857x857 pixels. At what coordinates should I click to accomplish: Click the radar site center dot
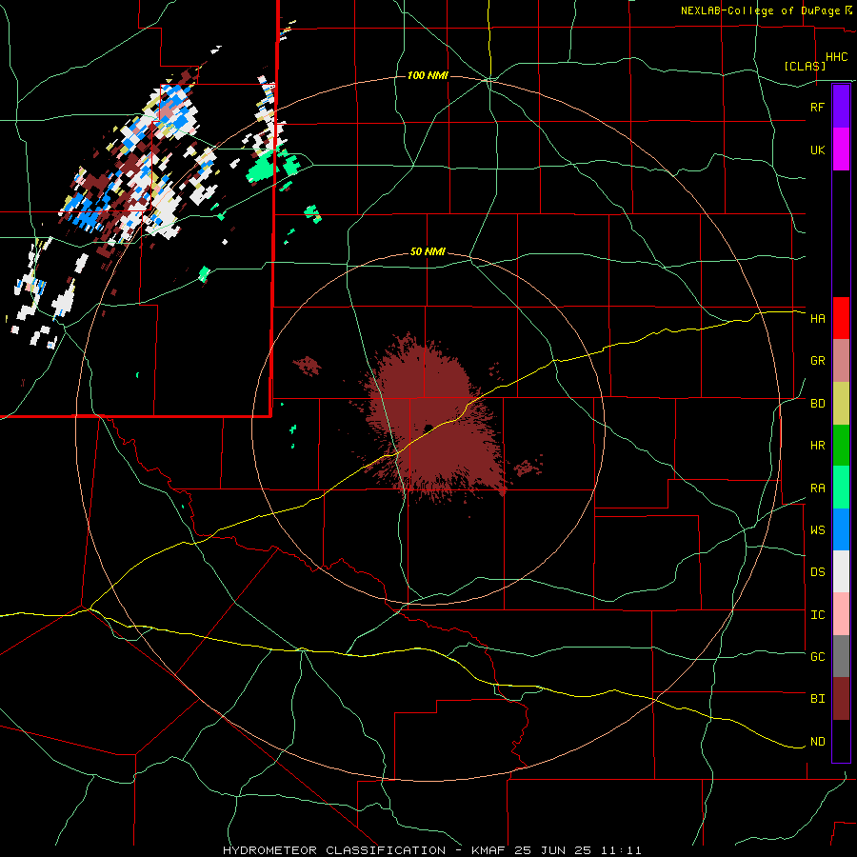[x=428, y=428]
